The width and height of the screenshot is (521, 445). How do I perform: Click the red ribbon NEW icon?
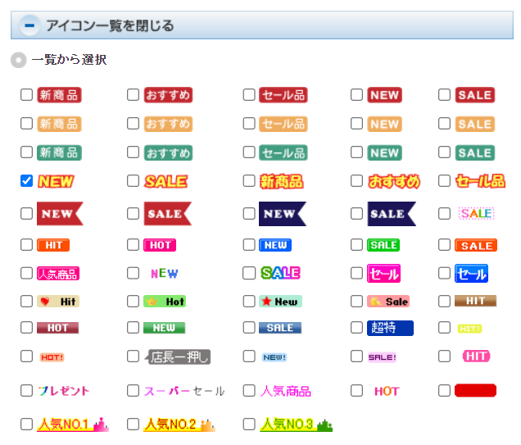[x=60, y=214]
